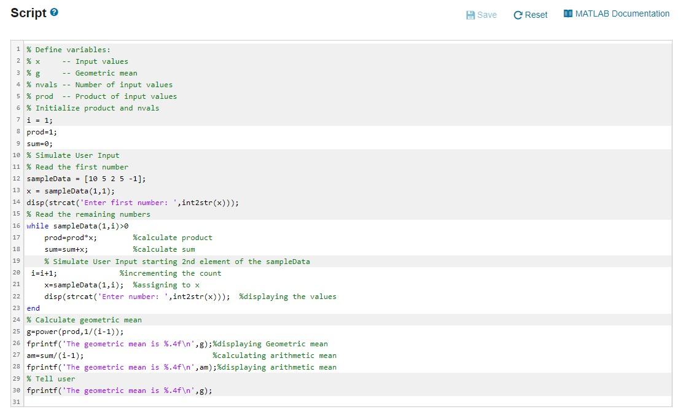Click the comment '%calculating arithmetic mean'

click(275, 356)
